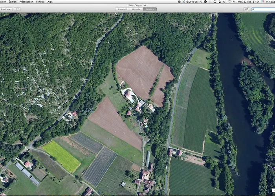275x196 pixels.
Task: Click the share icon button in toolbar
Action: [18, 9]
